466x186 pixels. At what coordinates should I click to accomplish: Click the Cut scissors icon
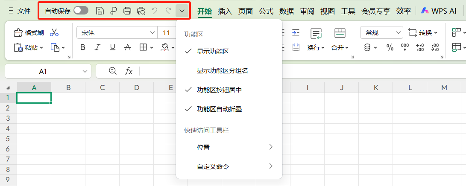click(54, 32)
